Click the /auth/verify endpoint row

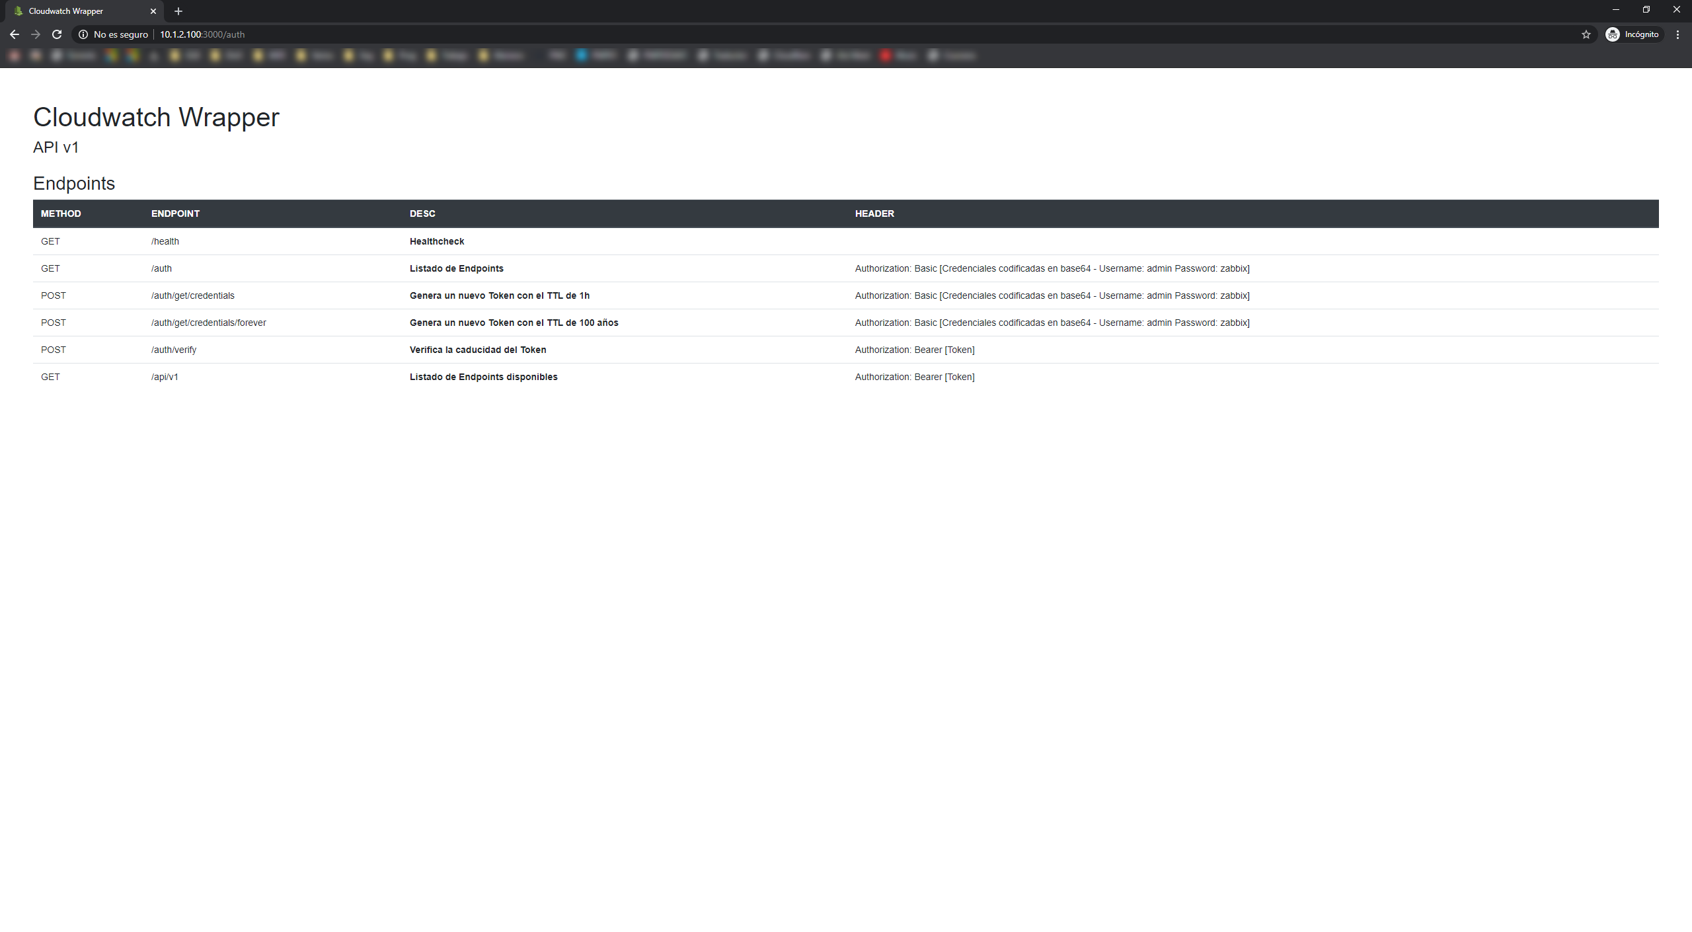click(174, 350)
